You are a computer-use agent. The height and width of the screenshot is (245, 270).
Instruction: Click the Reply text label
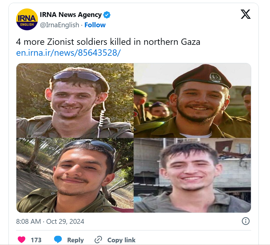(76, 240)
